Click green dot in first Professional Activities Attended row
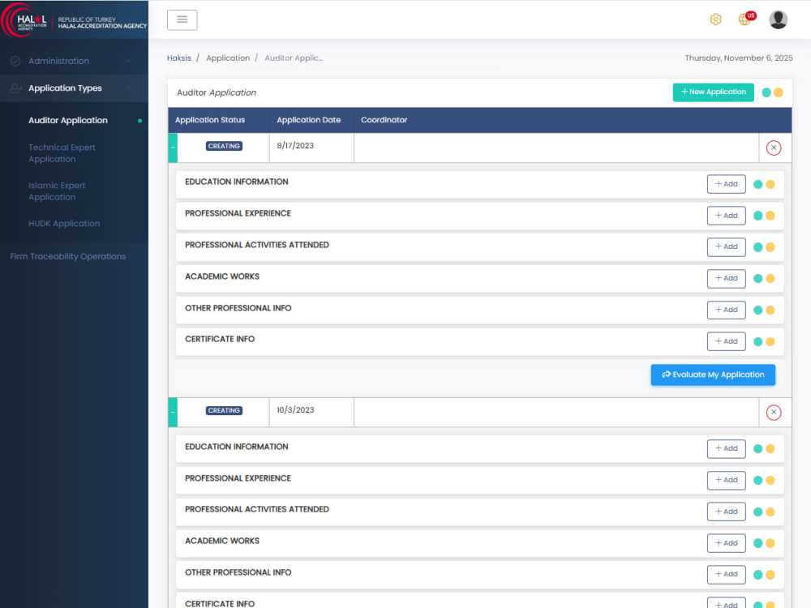Viewport: 811px width, 608px height. point(757,247)
